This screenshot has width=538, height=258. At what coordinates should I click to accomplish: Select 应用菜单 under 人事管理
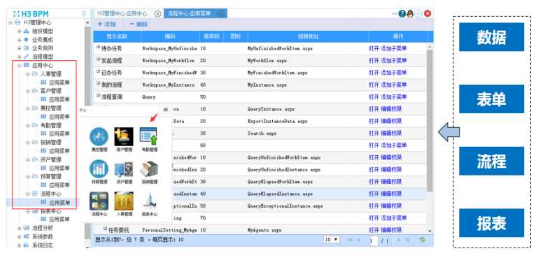coord(59,83)
